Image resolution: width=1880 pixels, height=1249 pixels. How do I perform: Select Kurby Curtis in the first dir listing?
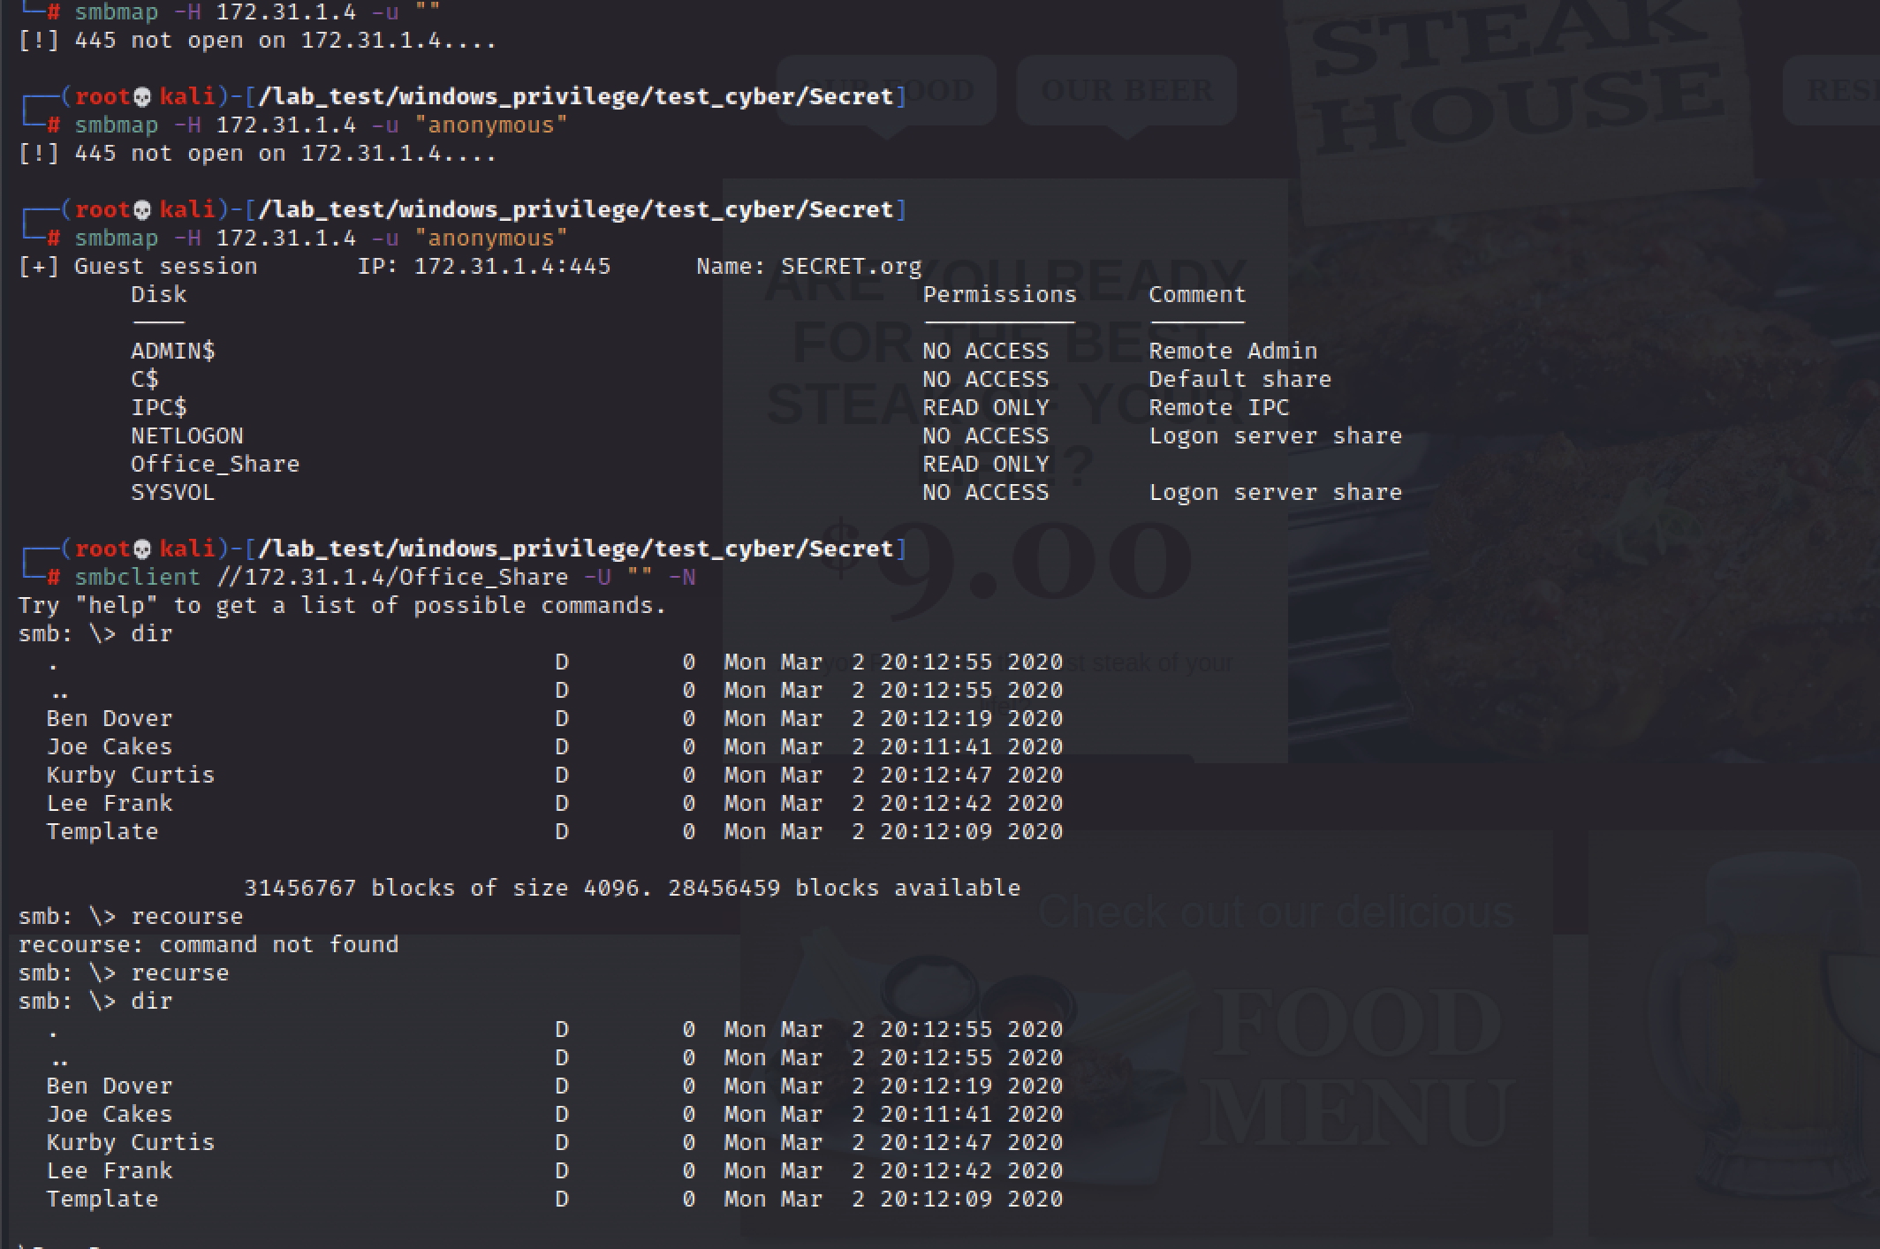[x=130, y=776]
